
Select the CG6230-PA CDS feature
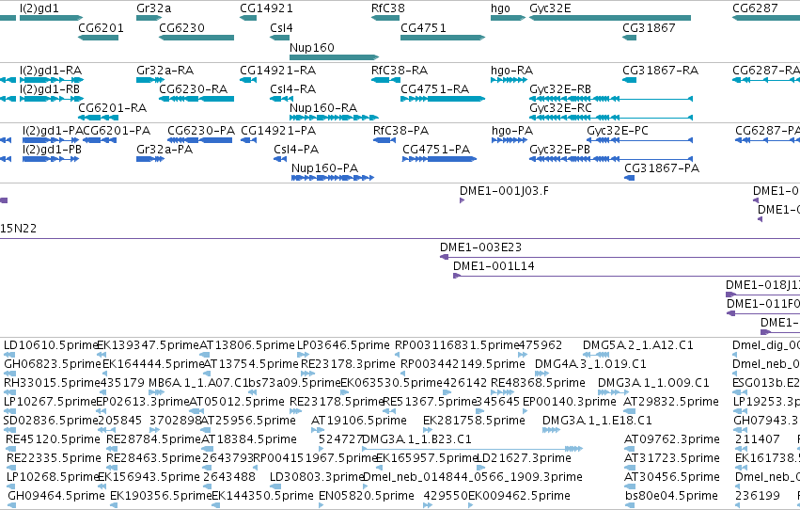199,140
